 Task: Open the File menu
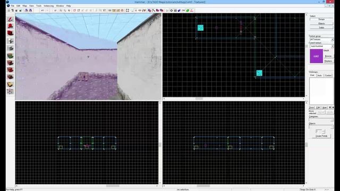(13, 6)
